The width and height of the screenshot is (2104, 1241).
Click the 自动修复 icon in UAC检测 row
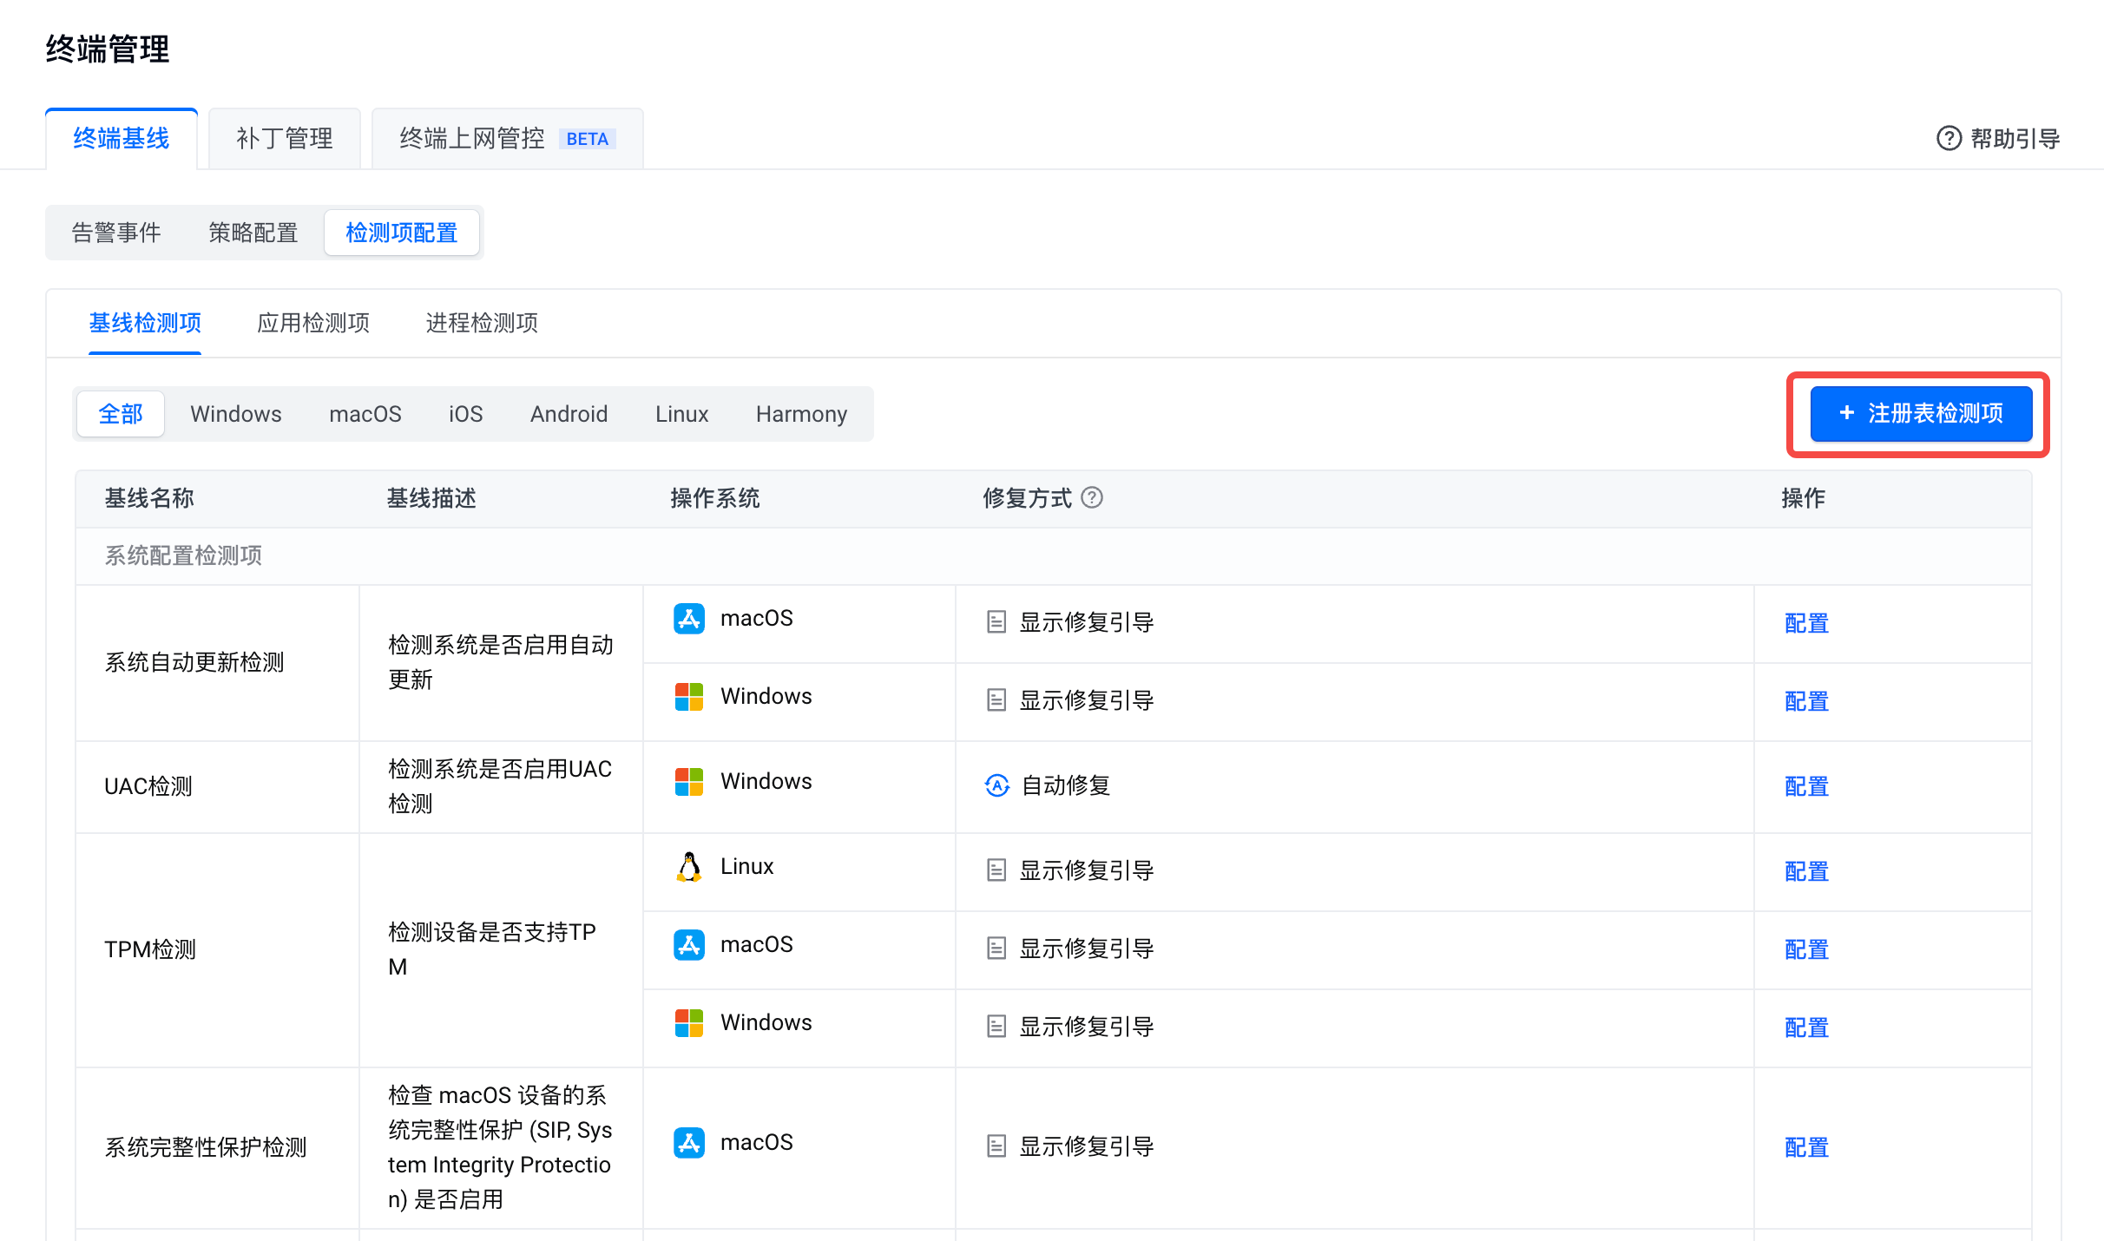pyautogui.click(x=996, y=785)
